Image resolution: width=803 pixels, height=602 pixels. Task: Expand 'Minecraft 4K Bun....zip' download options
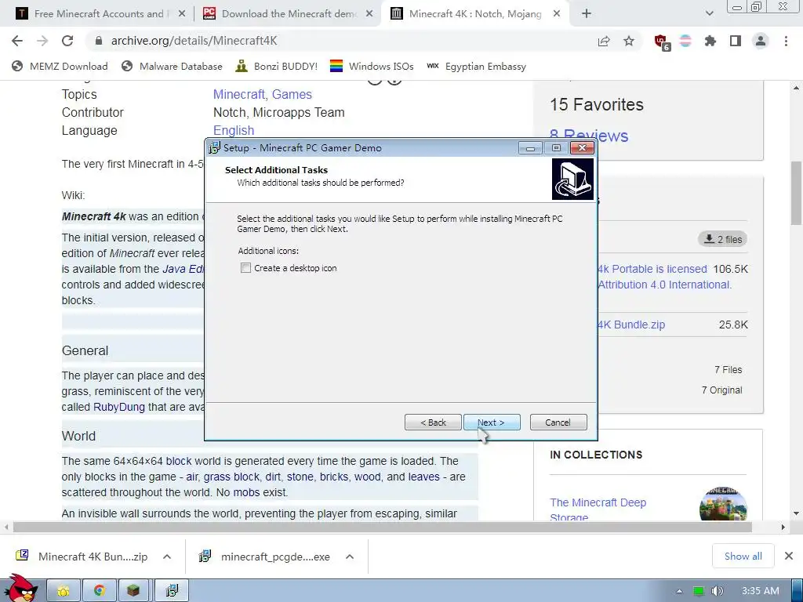click(x=167, y=557)
